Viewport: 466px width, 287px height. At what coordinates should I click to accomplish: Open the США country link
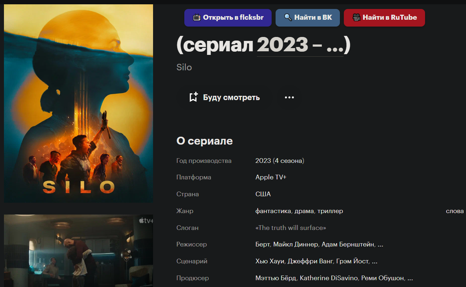pos(263,194)
